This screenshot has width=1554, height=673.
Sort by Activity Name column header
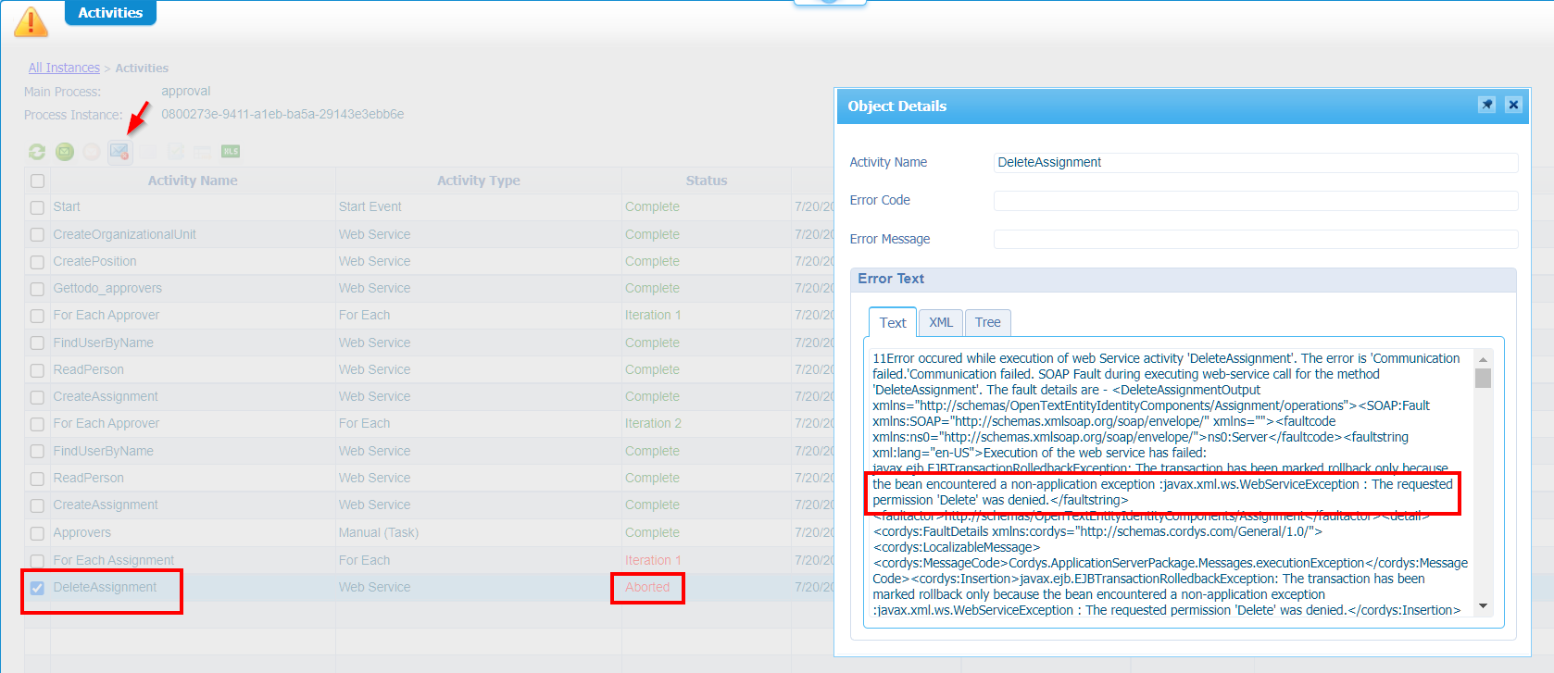[x=193, y=181]
